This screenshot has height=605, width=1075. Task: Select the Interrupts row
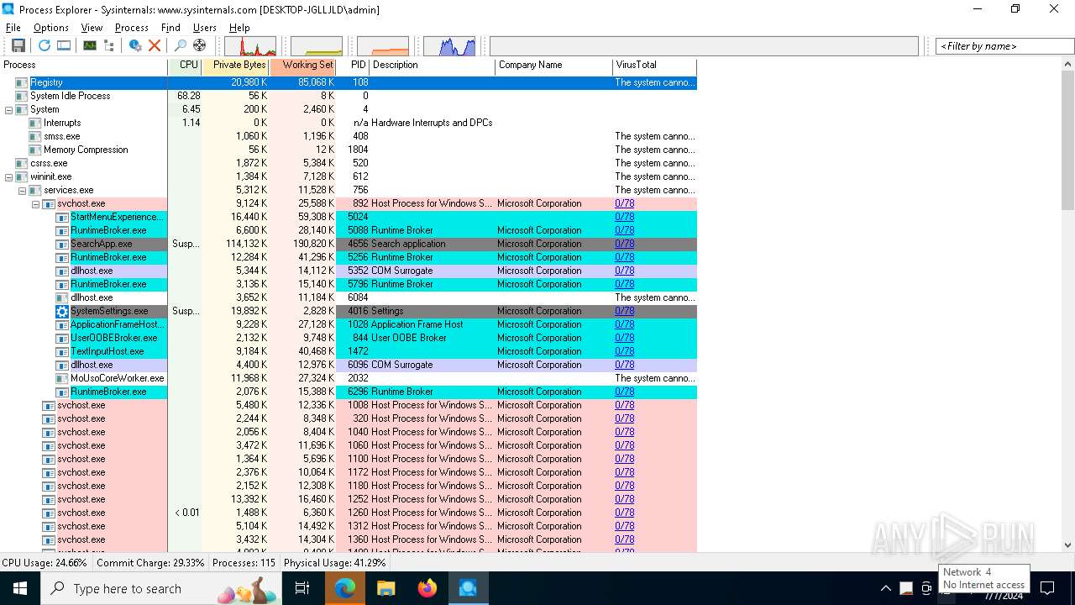[349, 123]
